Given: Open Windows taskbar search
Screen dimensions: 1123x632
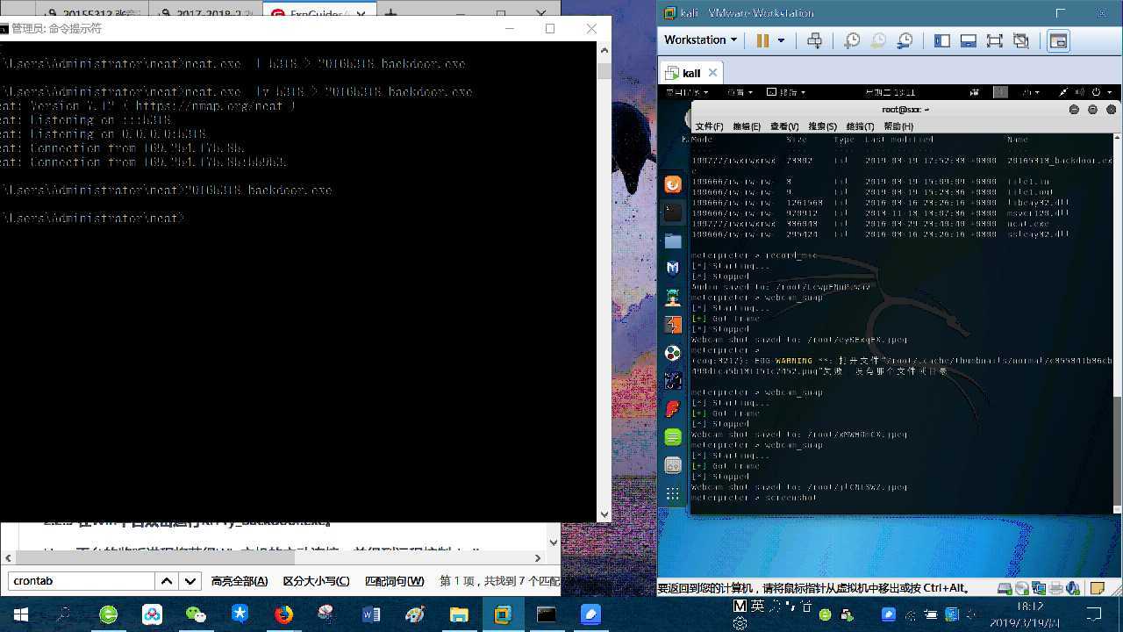Looking at the screenshot, I should tap(64, 614).
